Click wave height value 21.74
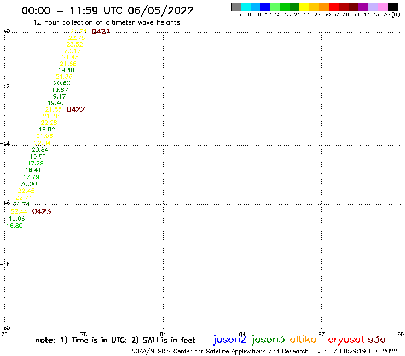This screenshot has width=405, height=356. [x=78, y=31]
